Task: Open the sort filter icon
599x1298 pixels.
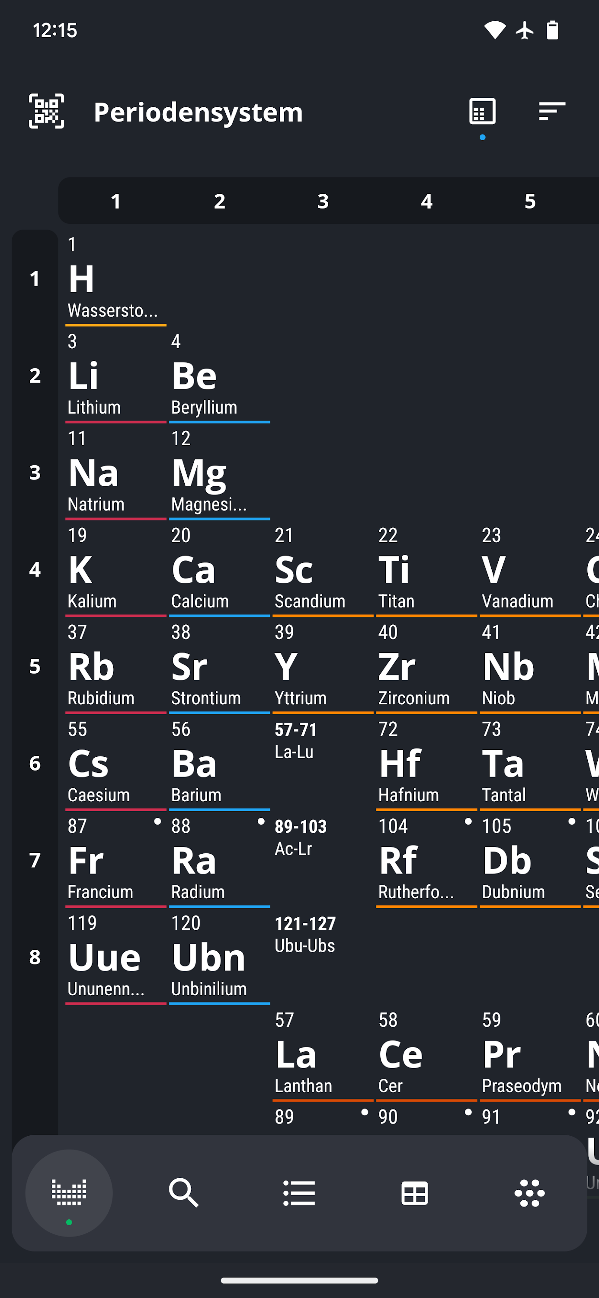Action: 552,111
